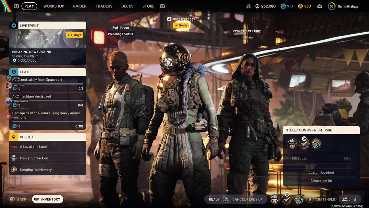The width and height of the screenshot is (369, 208).
Task: Click the Heavy Ammo feat progress bar
Action: [x=48, y=122]
